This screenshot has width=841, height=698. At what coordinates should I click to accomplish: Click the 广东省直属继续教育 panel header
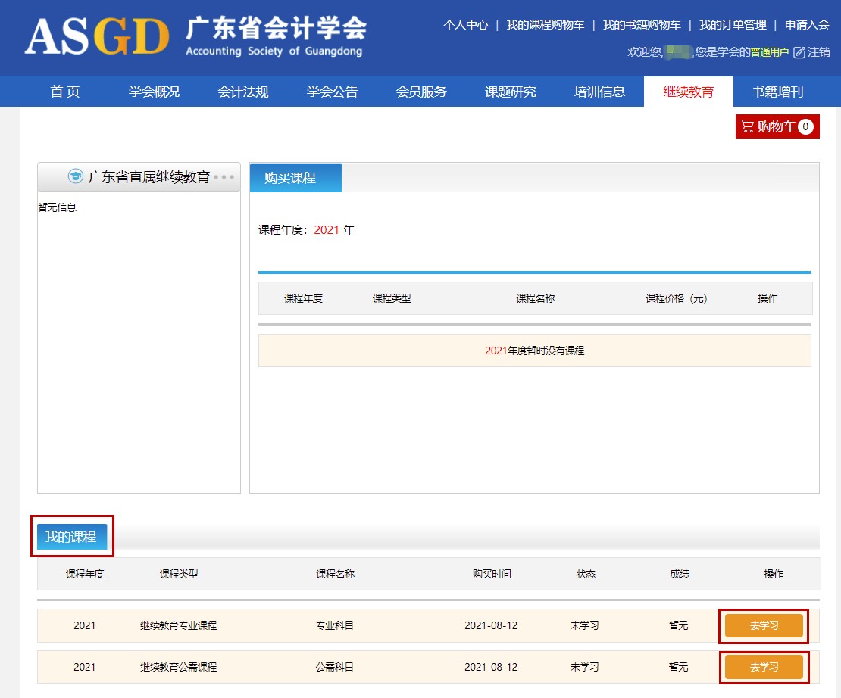point(139,177)
